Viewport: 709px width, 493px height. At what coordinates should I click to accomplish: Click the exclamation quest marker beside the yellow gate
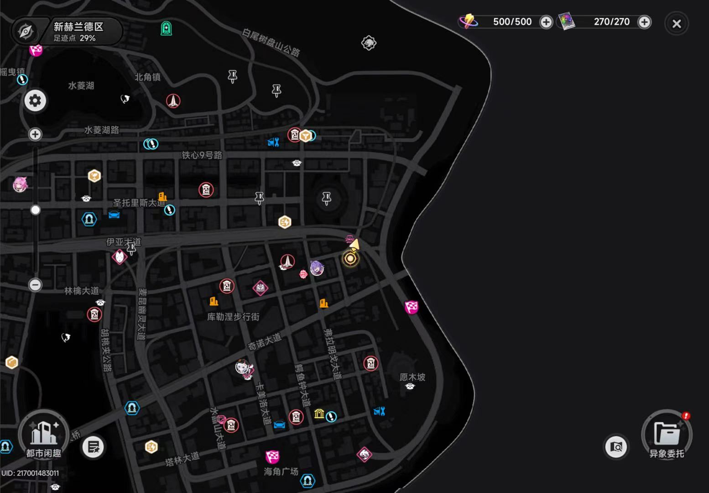(x=331, y=417)
